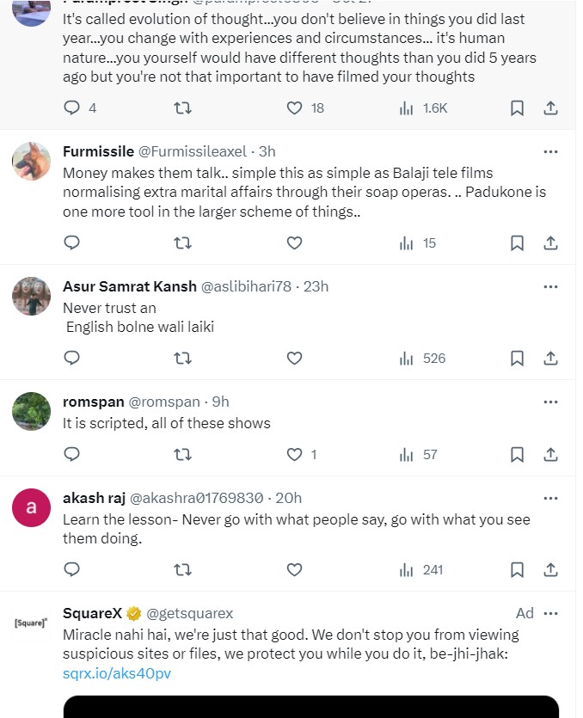Bookmark Furmissile's tweet
The height and width of the screenshot is (718, 583).
point(517,243)
